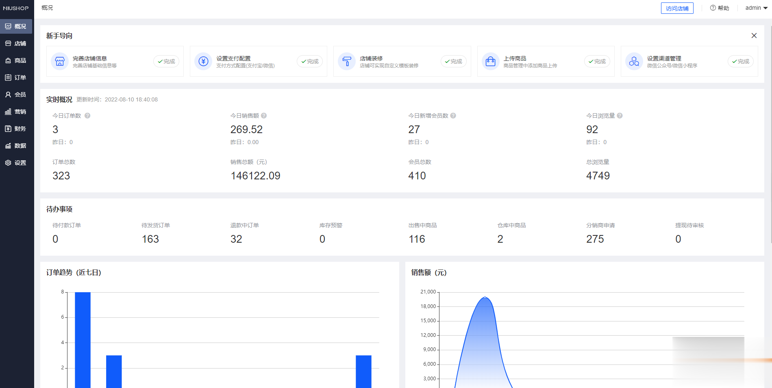Click 完成 badge on 上传商品 card
The image size is (772, 388).
point(597,61)
